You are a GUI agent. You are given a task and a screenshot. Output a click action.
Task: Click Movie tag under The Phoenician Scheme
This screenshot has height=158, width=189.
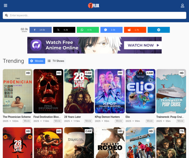[x=27, y=121]
